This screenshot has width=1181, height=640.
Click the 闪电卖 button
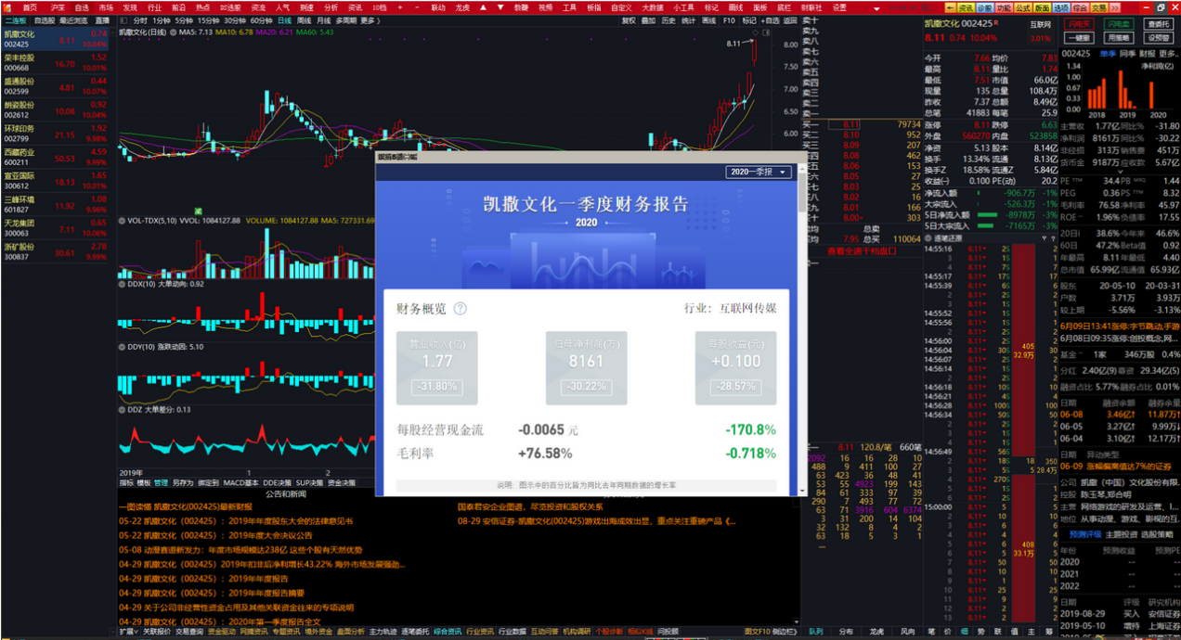(x=1119, y=24)
